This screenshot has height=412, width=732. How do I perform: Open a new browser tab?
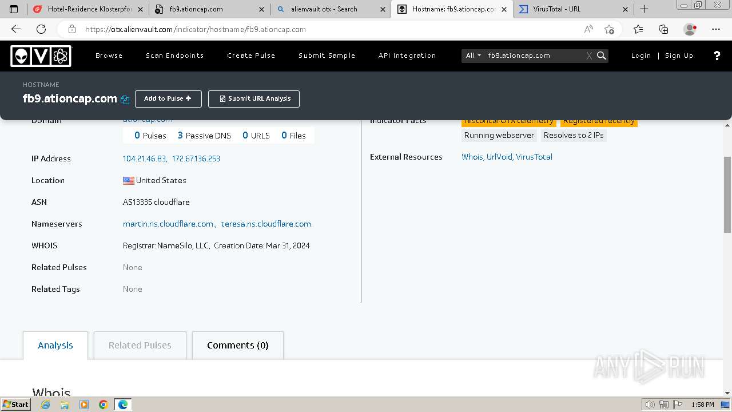tap(644, 9)
